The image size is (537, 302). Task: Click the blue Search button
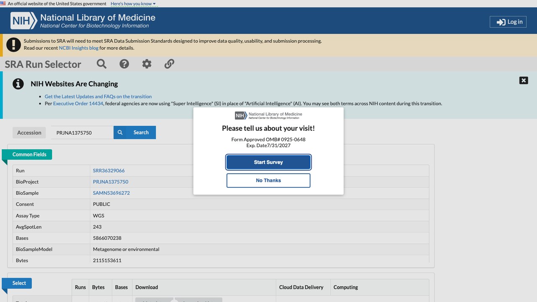pos(135,133)
